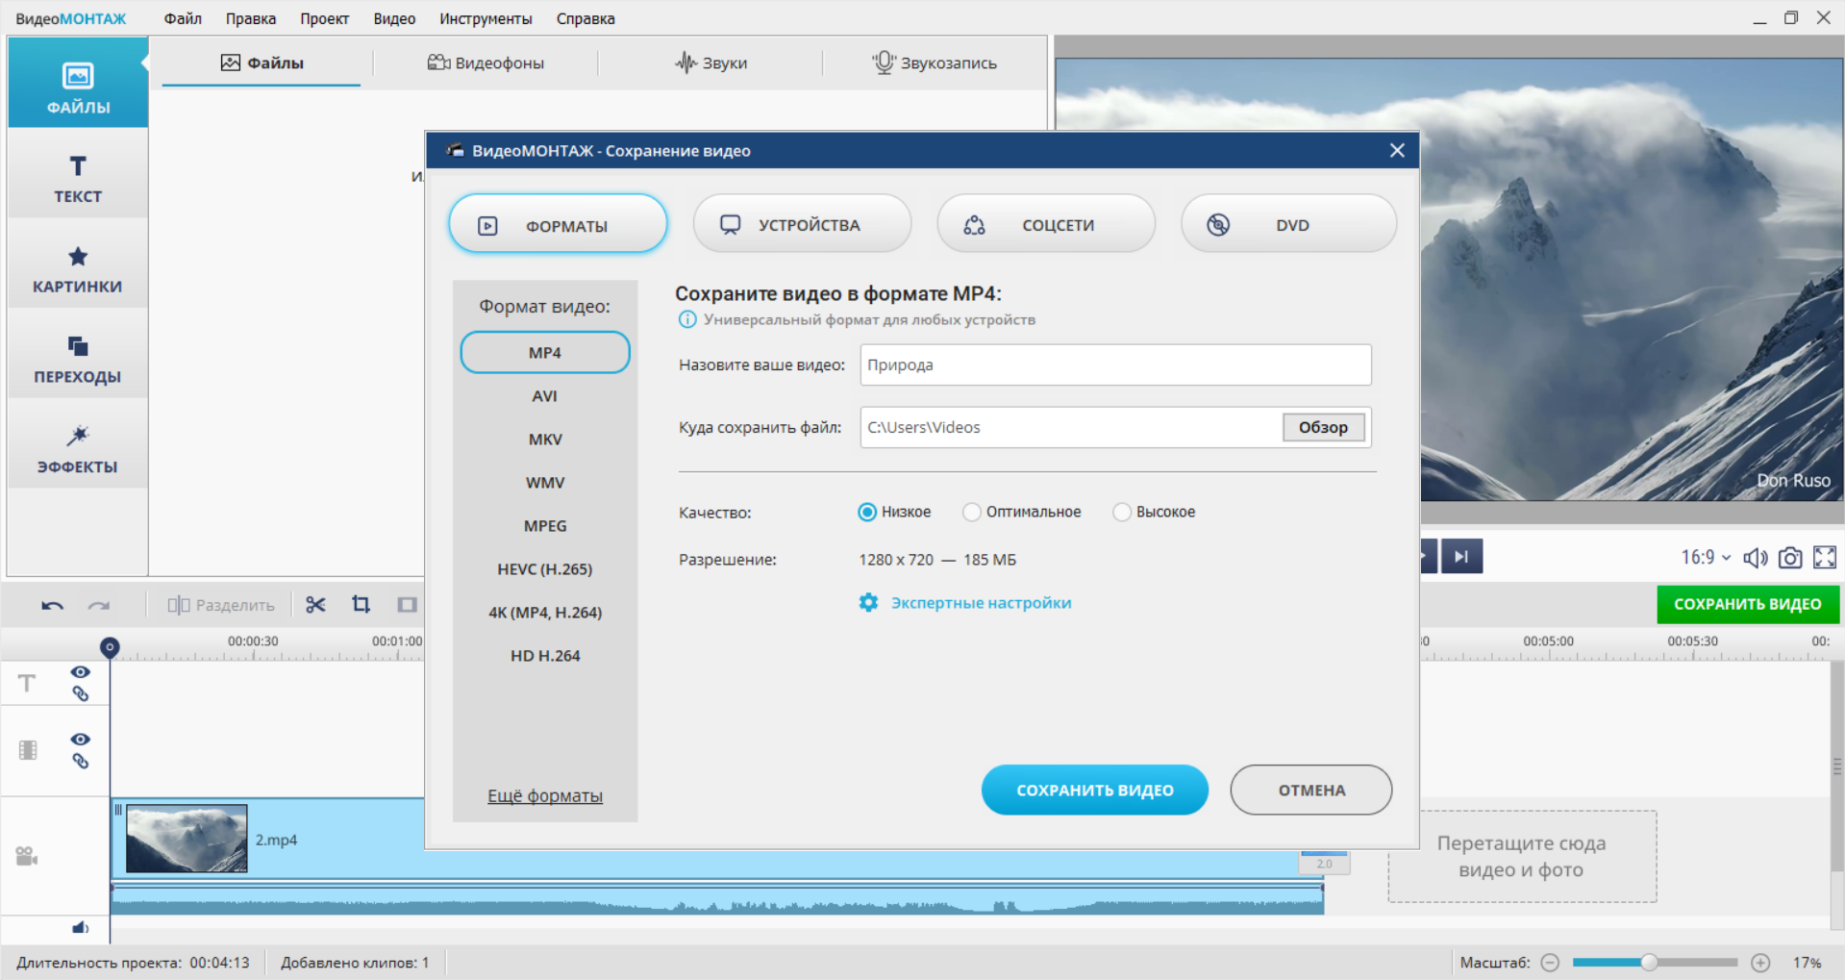
Task: Click the Обзор browse button
Action: 1323,427
